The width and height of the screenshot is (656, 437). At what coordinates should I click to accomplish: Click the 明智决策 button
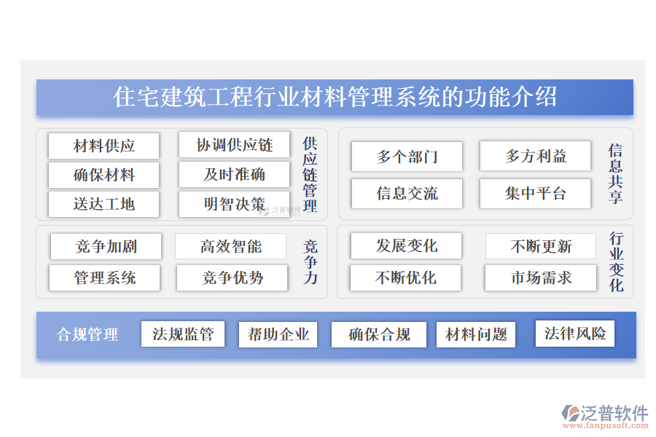click(x=233, y=204)
